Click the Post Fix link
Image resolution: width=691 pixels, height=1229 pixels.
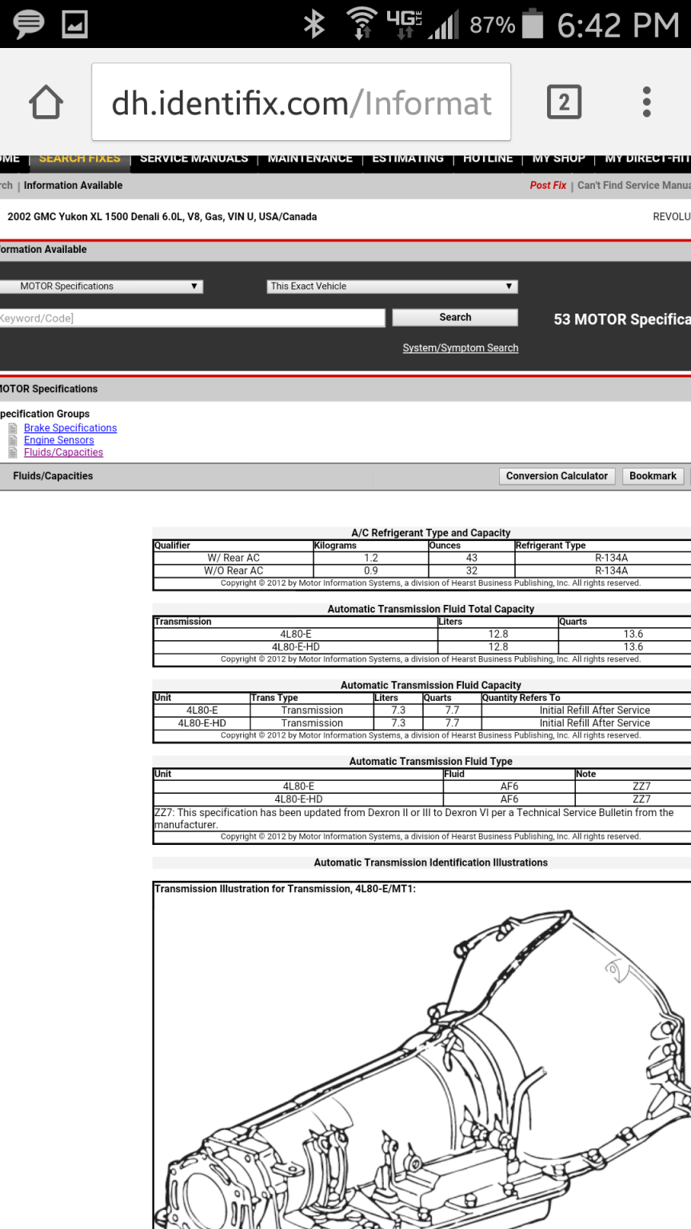point(548,185)
